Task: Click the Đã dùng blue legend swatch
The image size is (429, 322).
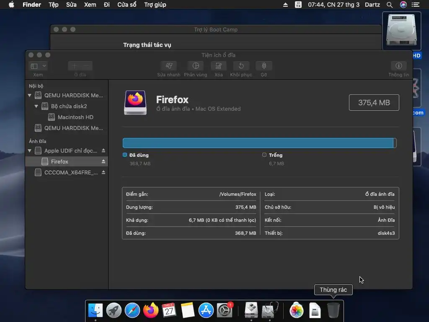Action: [125, 155]
